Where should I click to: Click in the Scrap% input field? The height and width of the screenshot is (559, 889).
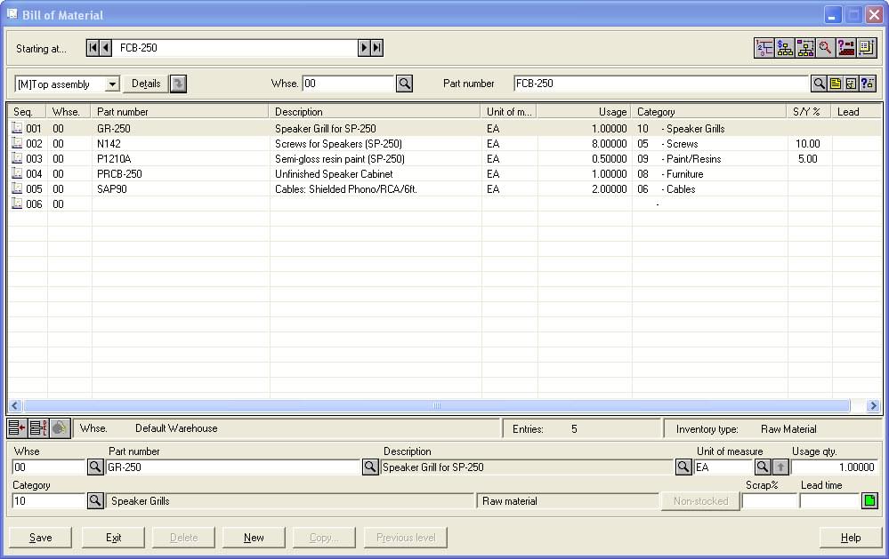769,501
